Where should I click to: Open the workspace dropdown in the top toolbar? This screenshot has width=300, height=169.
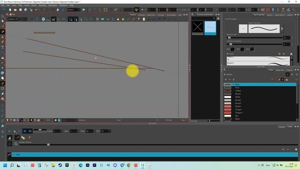click(x=74, y=9)
